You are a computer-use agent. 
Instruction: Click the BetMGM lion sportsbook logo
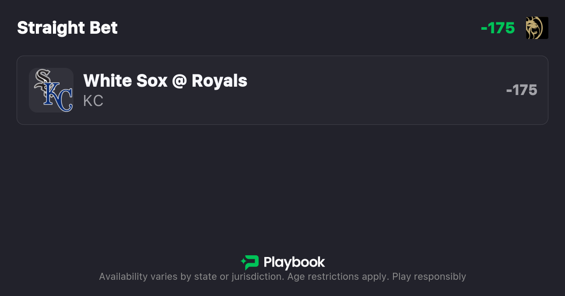537,28
